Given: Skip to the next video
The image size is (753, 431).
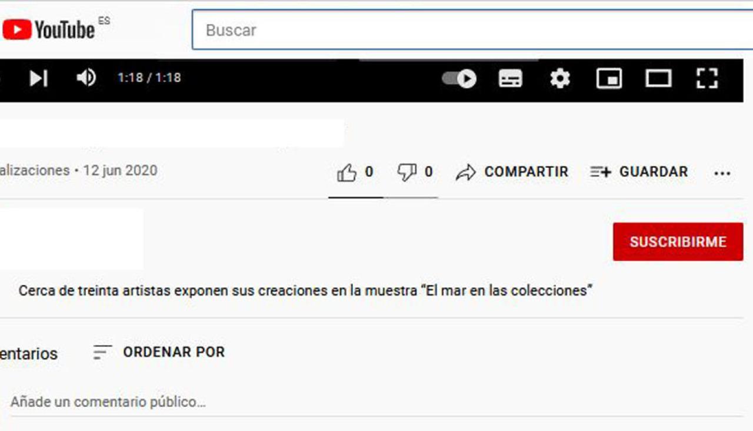Looking at the screenshot, I should 39,78.
